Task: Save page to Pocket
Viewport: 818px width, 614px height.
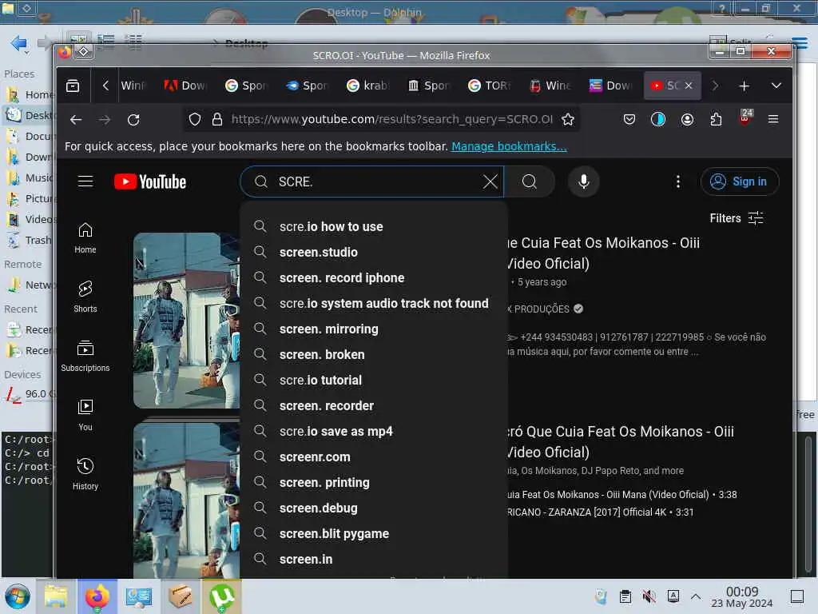Action: [x=629, y=120]
